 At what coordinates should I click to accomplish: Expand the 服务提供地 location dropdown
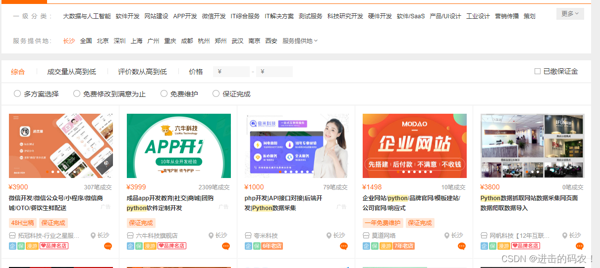[300, 41]
